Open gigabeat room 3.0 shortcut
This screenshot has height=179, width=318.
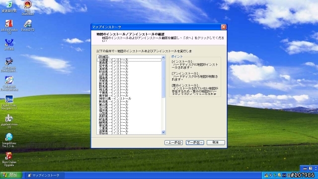click(9, 121)
